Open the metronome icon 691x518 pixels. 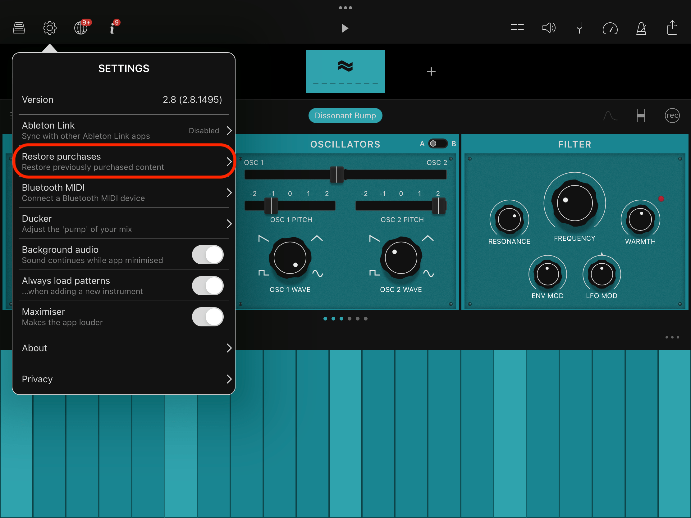click(x=641, y=28)
